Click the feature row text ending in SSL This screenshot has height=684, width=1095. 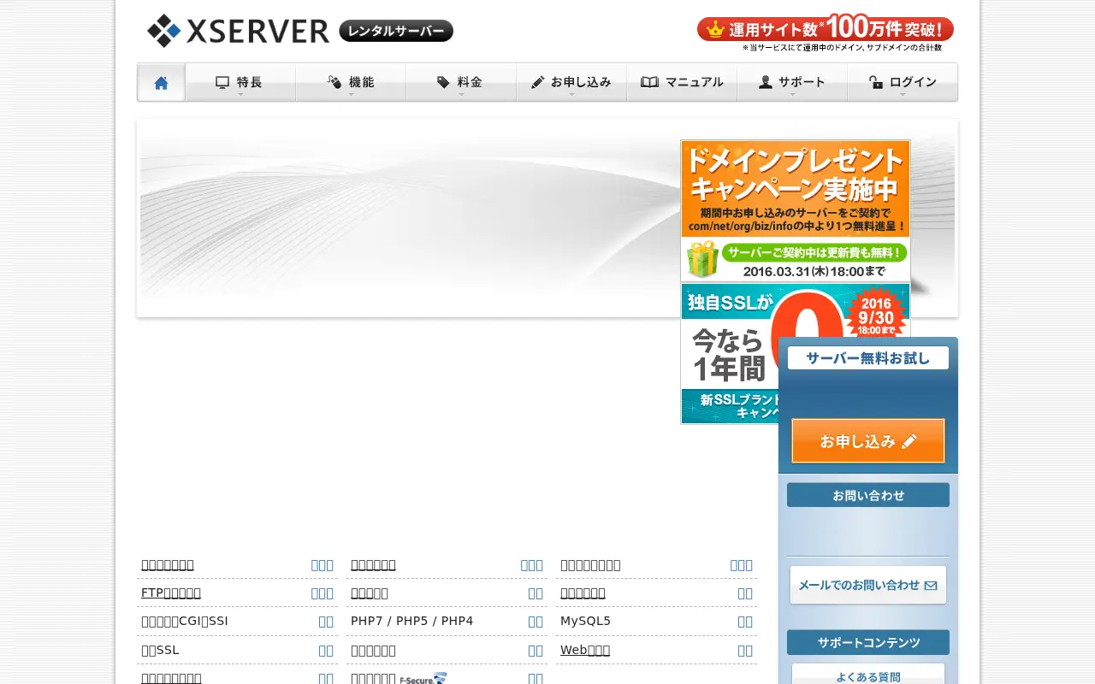(x=160, y=650)
